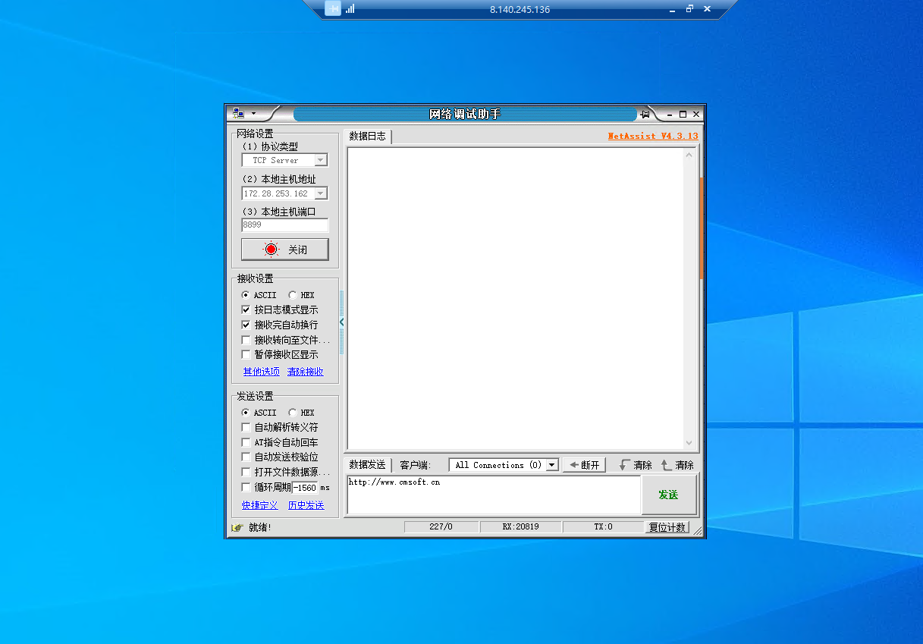
Task: Toggle 按日志模式显示 checkbox
Action: [246, 309]
